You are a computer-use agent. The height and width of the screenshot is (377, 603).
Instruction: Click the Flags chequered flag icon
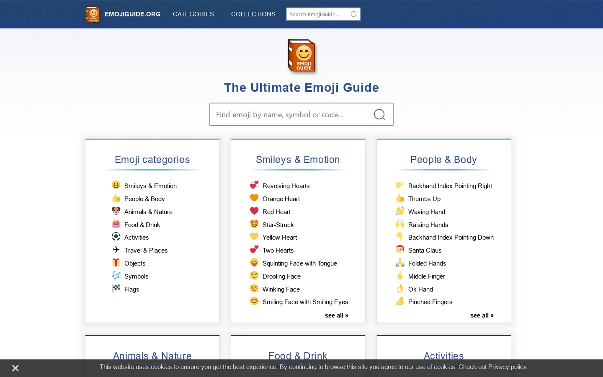[116, 289]
